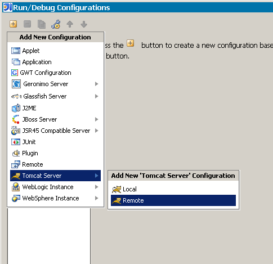Choose GWT Configuration entry
Image resolution: width=273 pixels, height=264 pixels.
(55, 73)
